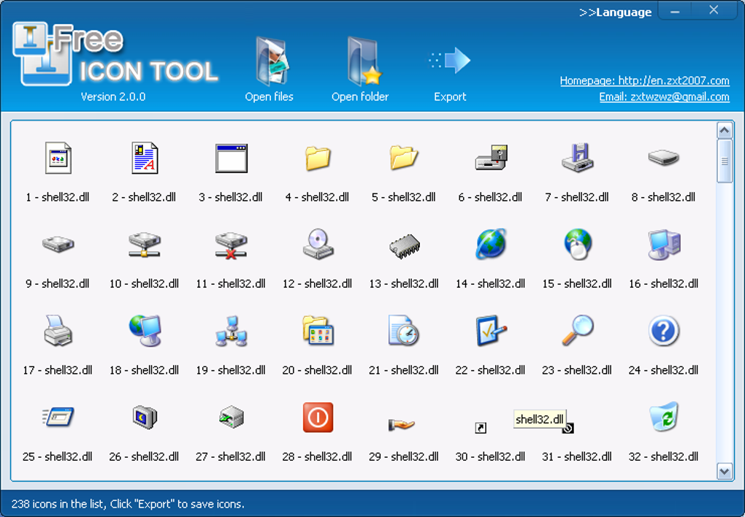Select icon 30 shortcut arrow overlay
Image resolution: width=745 pixels, height=517 pixels.
[x=481, y=428]
